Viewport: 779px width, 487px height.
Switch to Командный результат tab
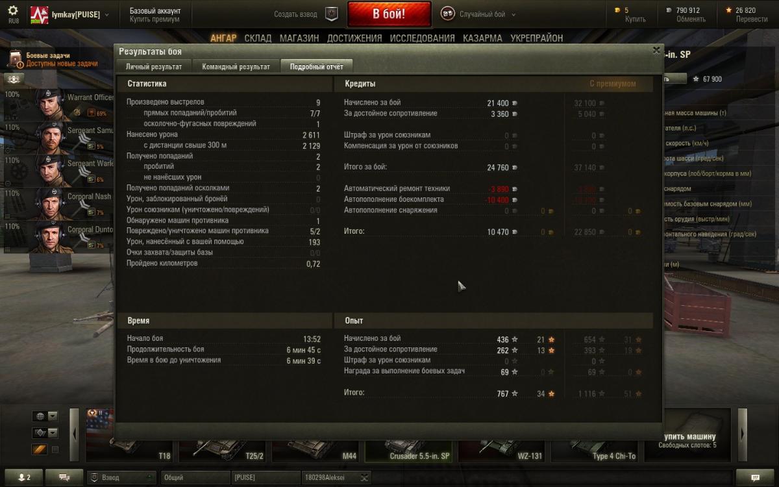point(236,66)
